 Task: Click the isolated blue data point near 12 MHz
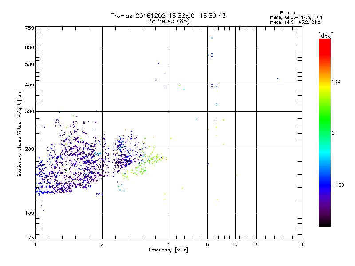coord(278,79)
